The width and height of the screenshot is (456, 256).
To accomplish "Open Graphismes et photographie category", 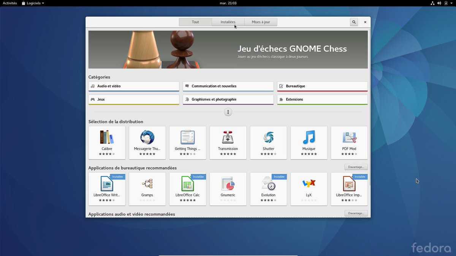I will click(228, 100).
